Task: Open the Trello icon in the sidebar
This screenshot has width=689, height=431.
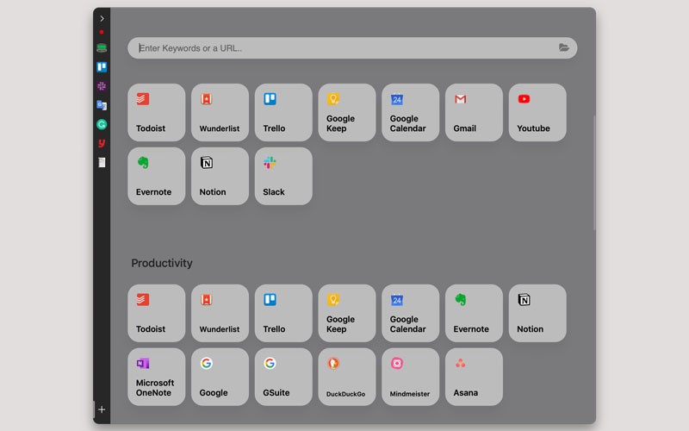Action: pyautogui.click(x=102, y=67)
